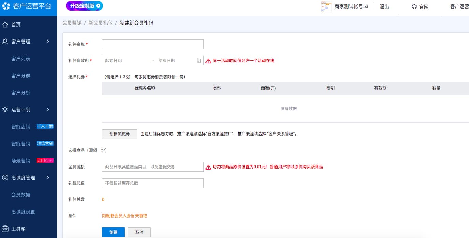469x238 pixels.
Task: Click the 创建优惠券 button
Action: 119,134
